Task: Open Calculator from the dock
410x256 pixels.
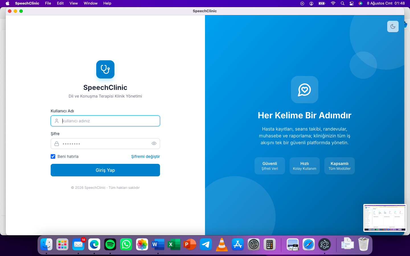Action: tap(270, 244)
